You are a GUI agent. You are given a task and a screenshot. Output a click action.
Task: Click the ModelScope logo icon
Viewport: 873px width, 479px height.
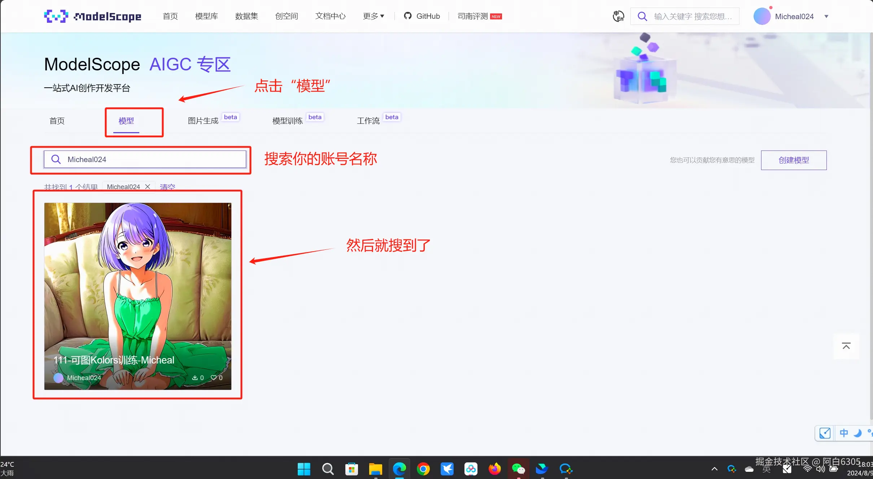56,16
